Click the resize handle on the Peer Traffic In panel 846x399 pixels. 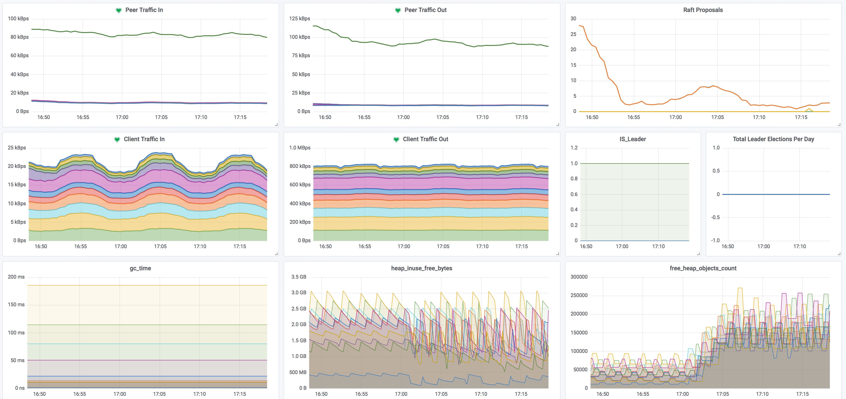276,124
